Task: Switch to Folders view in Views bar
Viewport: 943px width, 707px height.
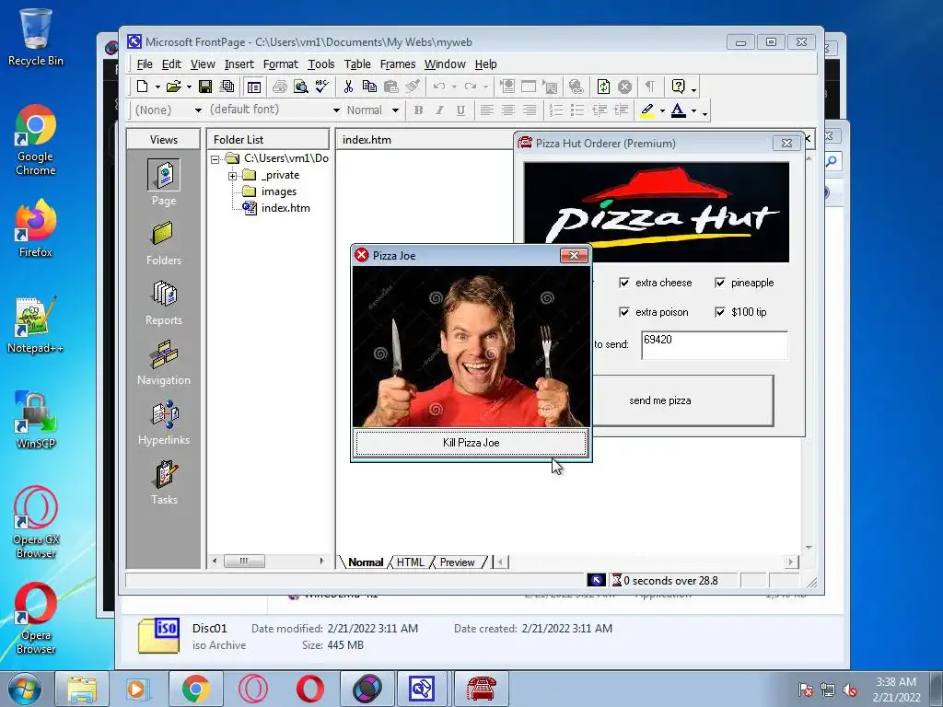Action: [164, 243]
